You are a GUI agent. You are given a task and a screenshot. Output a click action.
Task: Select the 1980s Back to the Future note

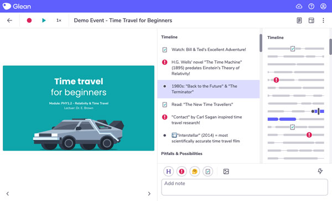(x=209, y=89)
